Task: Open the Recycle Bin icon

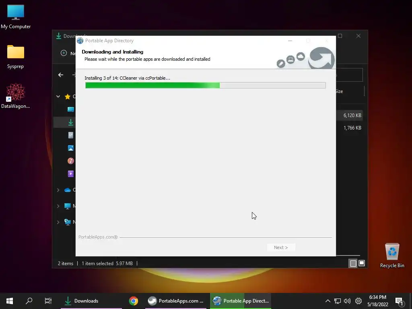Action: click(x=392, y=255)
